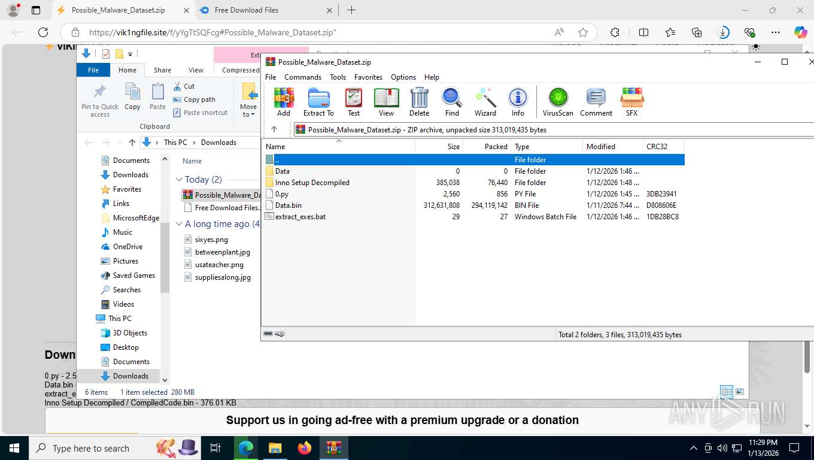The width and height of the screenshot is (814, 460).
Task: Expand address path arrow after This PC
Action: point(195,143)
